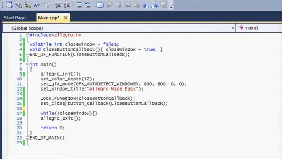Click set_color_depth(32); line
282x159 pixels.
67,79
